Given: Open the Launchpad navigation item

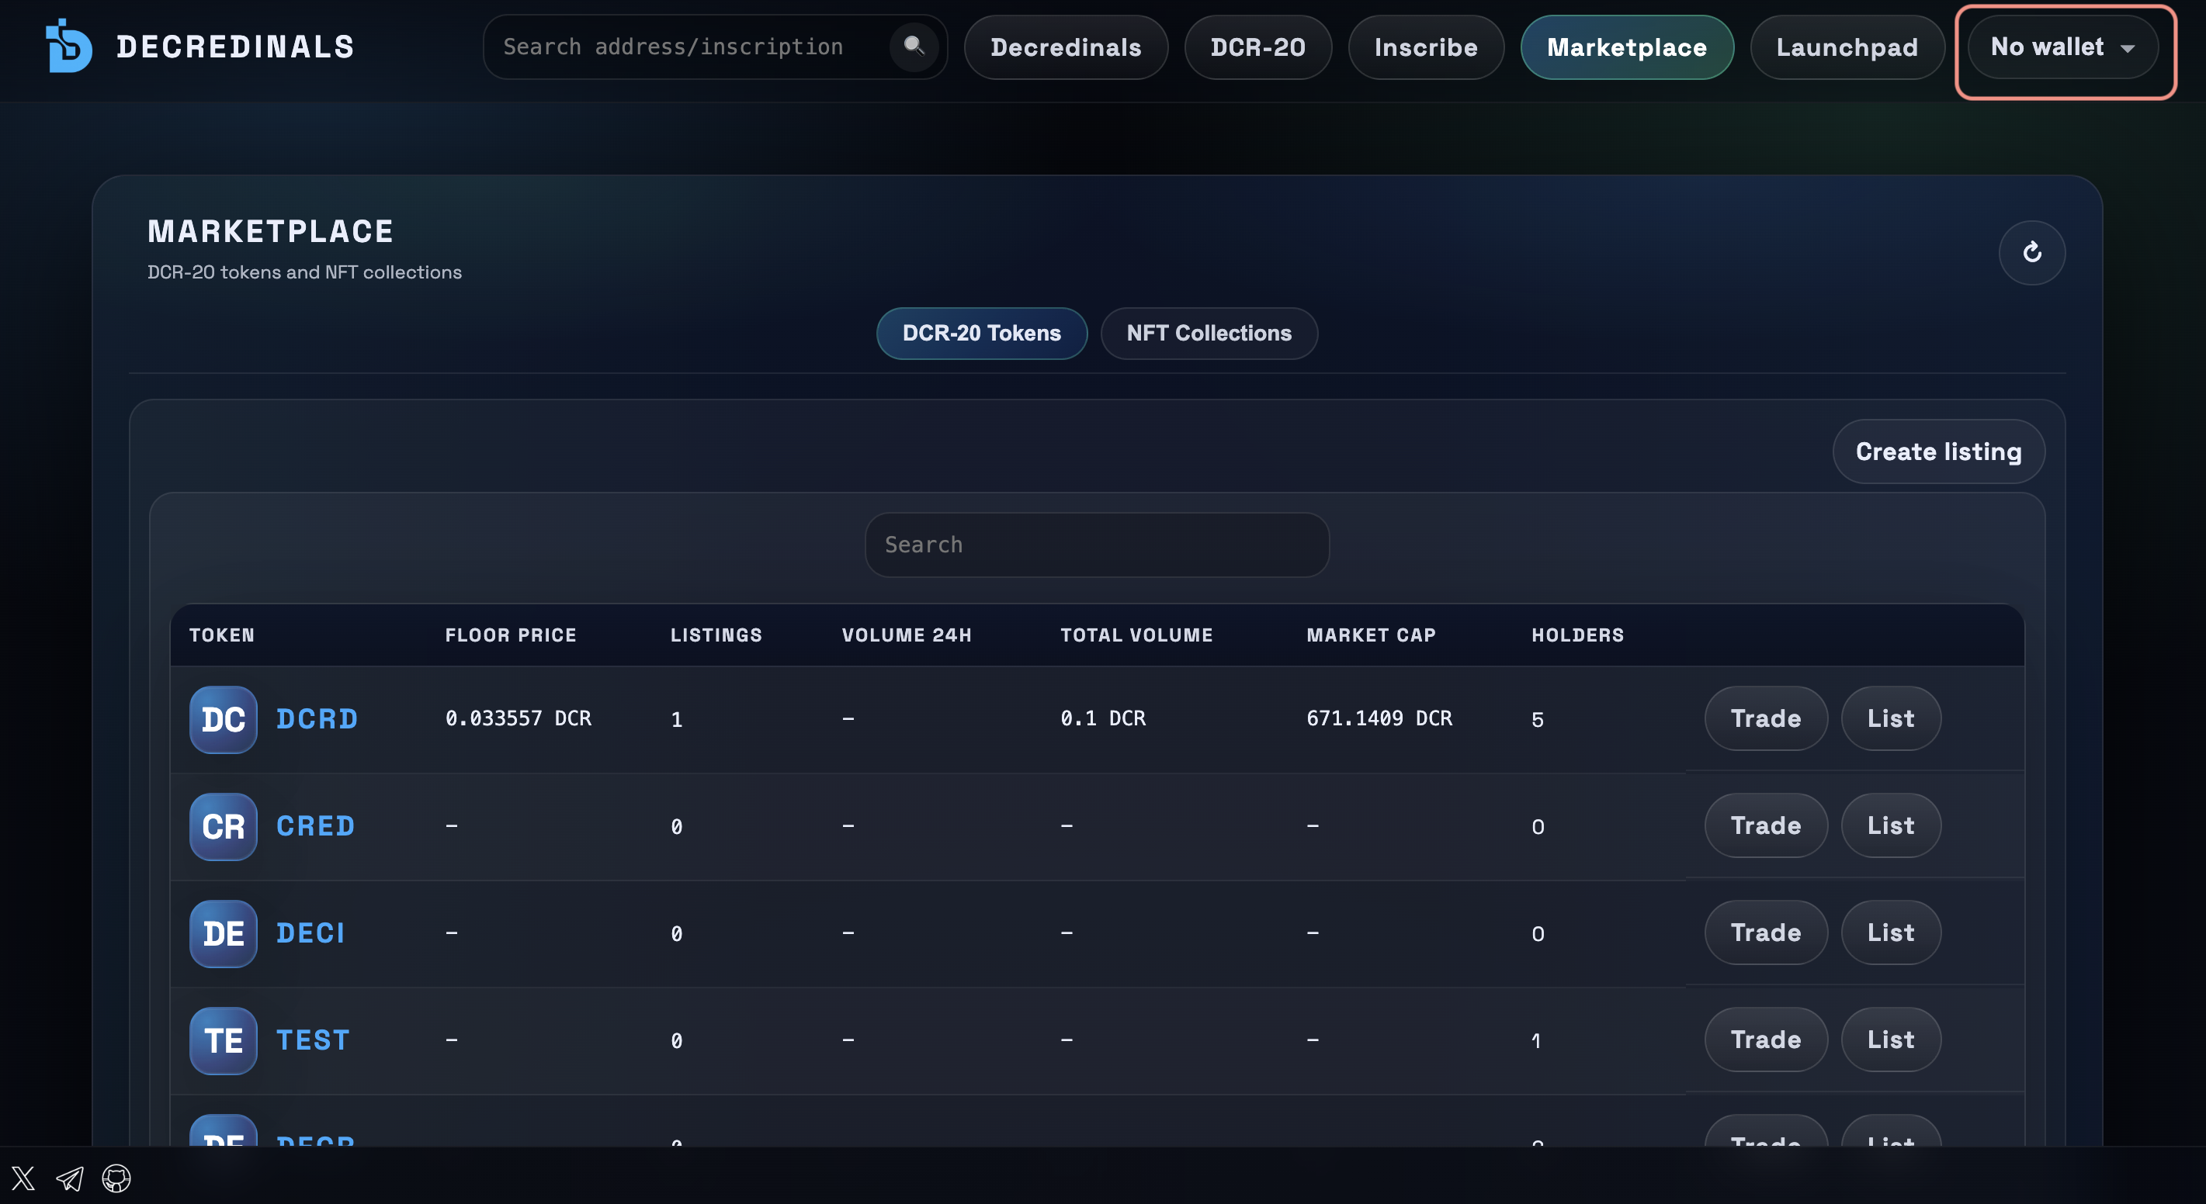Looking at the screenshot, I should [1847, 47].
